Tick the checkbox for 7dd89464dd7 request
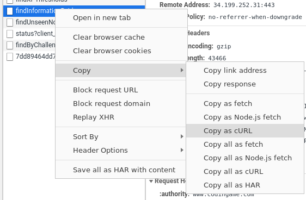 coord(10,57)
